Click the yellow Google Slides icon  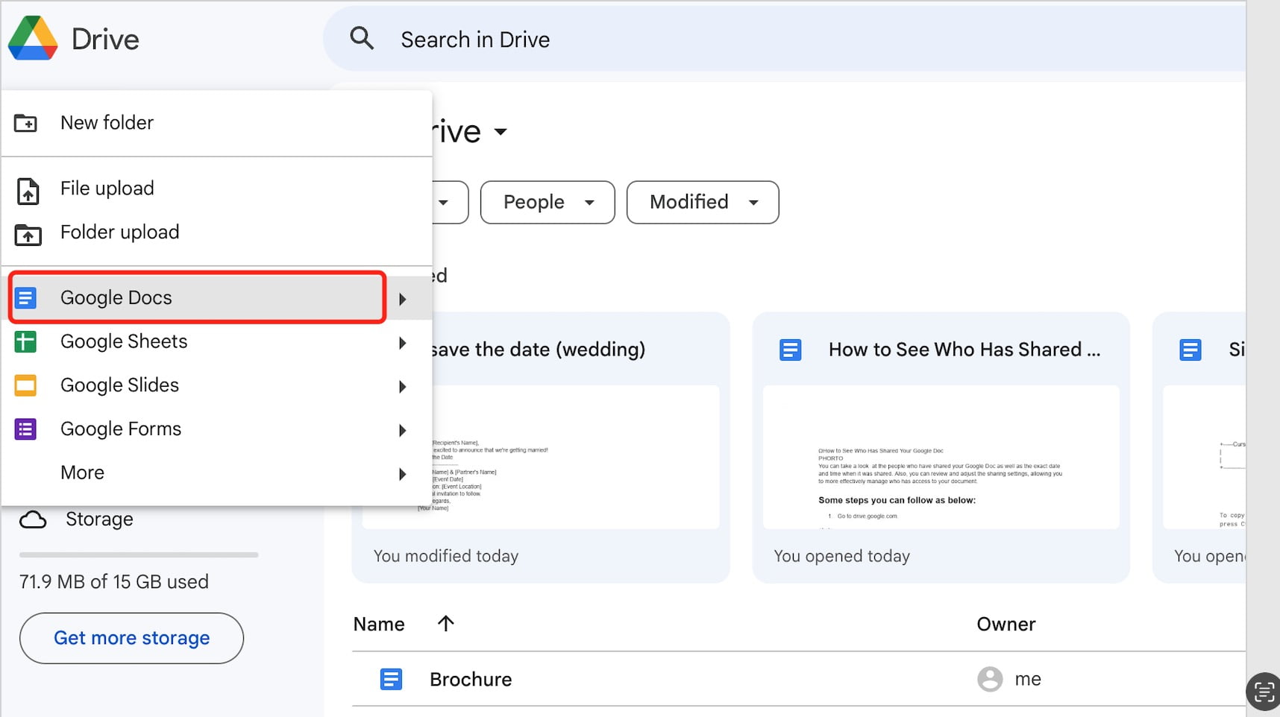(25, 386)
